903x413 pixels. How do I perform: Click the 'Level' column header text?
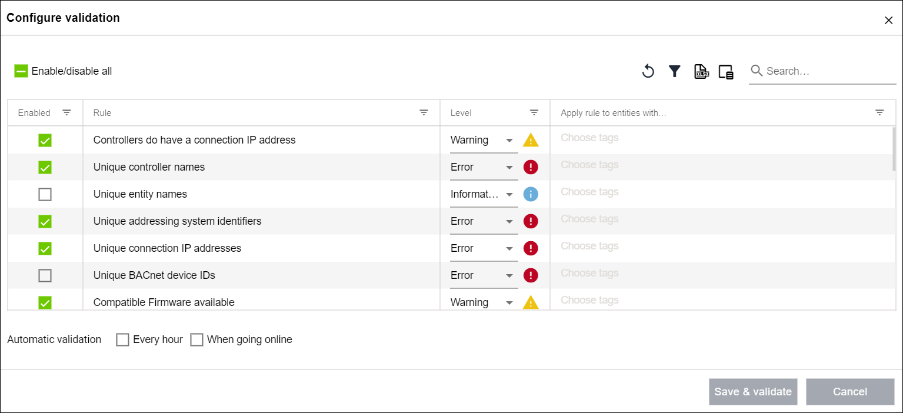[461, 113]
